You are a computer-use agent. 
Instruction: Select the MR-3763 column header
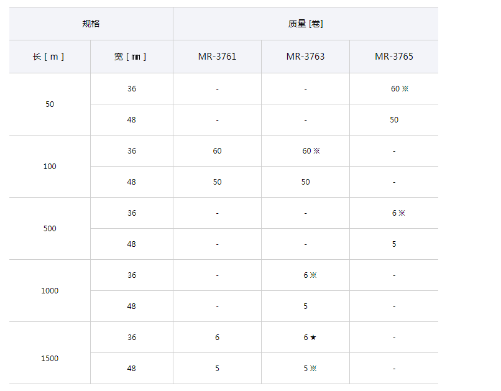(305, 57)
